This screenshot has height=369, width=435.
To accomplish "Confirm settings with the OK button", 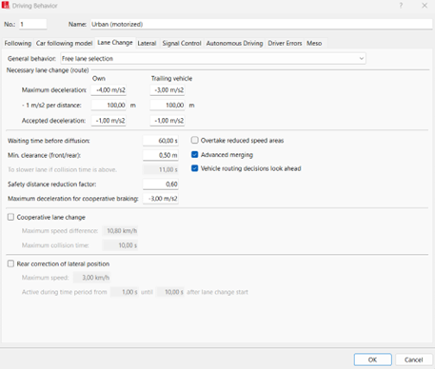I will [373, 359].
